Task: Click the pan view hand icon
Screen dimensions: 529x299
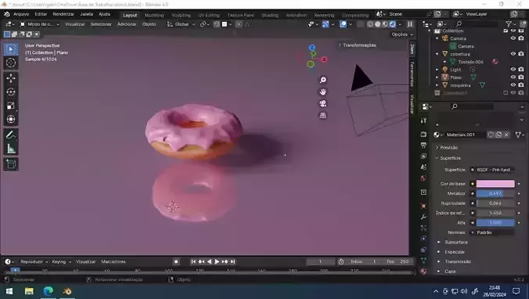Action: (323, 92)
